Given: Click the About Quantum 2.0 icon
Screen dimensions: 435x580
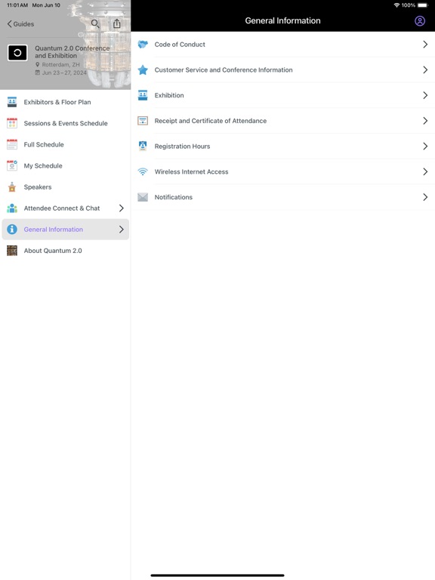Looking at the screenshot, I should pos(12,251).
